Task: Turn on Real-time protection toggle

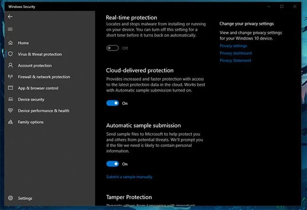Action: [112, 48]
